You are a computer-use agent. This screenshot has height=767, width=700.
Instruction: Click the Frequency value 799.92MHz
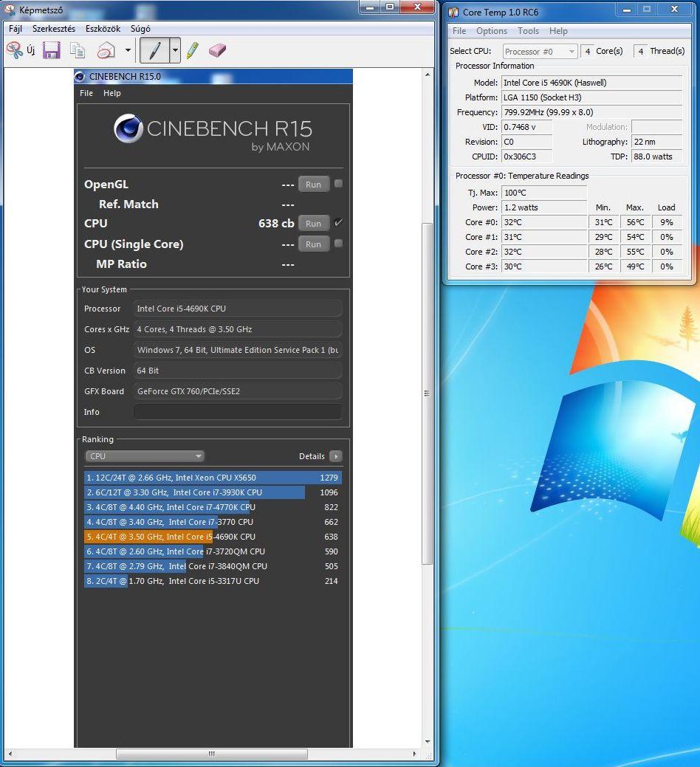[x=592, y=112]
